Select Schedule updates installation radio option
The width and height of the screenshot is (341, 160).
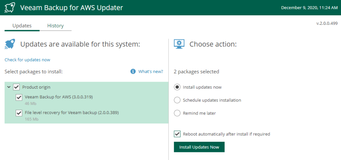point(177,100)
